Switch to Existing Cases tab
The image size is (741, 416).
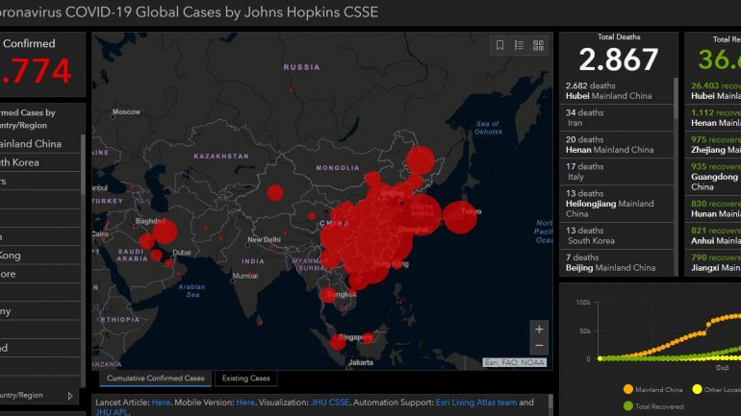tap(245, 379)
